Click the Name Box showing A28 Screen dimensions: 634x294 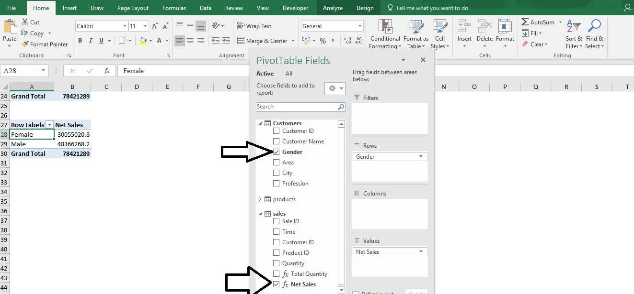pos(24,71)
